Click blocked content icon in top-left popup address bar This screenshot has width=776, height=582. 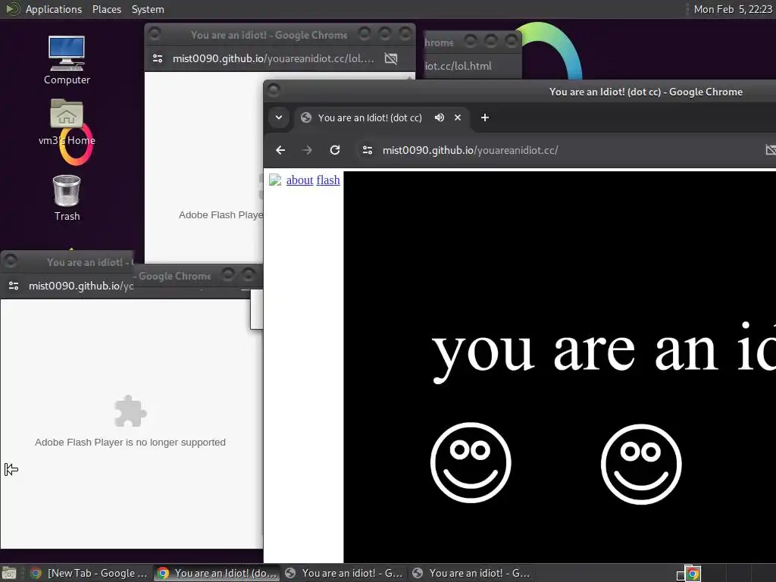click(391, 58)
